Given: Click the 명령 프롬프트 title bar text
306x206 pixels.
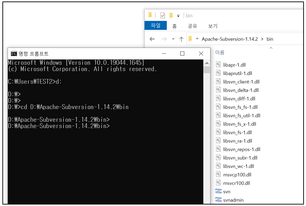Looking at the screenshot, I should click(x=34, y=54).
